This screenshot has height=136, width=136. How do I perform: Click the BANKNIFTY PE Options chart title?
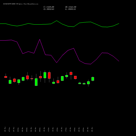(21, 4)
